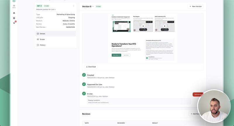Play the Staff Credentials video in preview
234x126 pixels.
pyautogui.click(x=164, y=26)
